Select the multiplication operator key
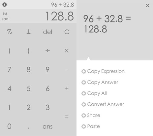The width and height of the screenshot is (153, 136). [x=67, y=51]
